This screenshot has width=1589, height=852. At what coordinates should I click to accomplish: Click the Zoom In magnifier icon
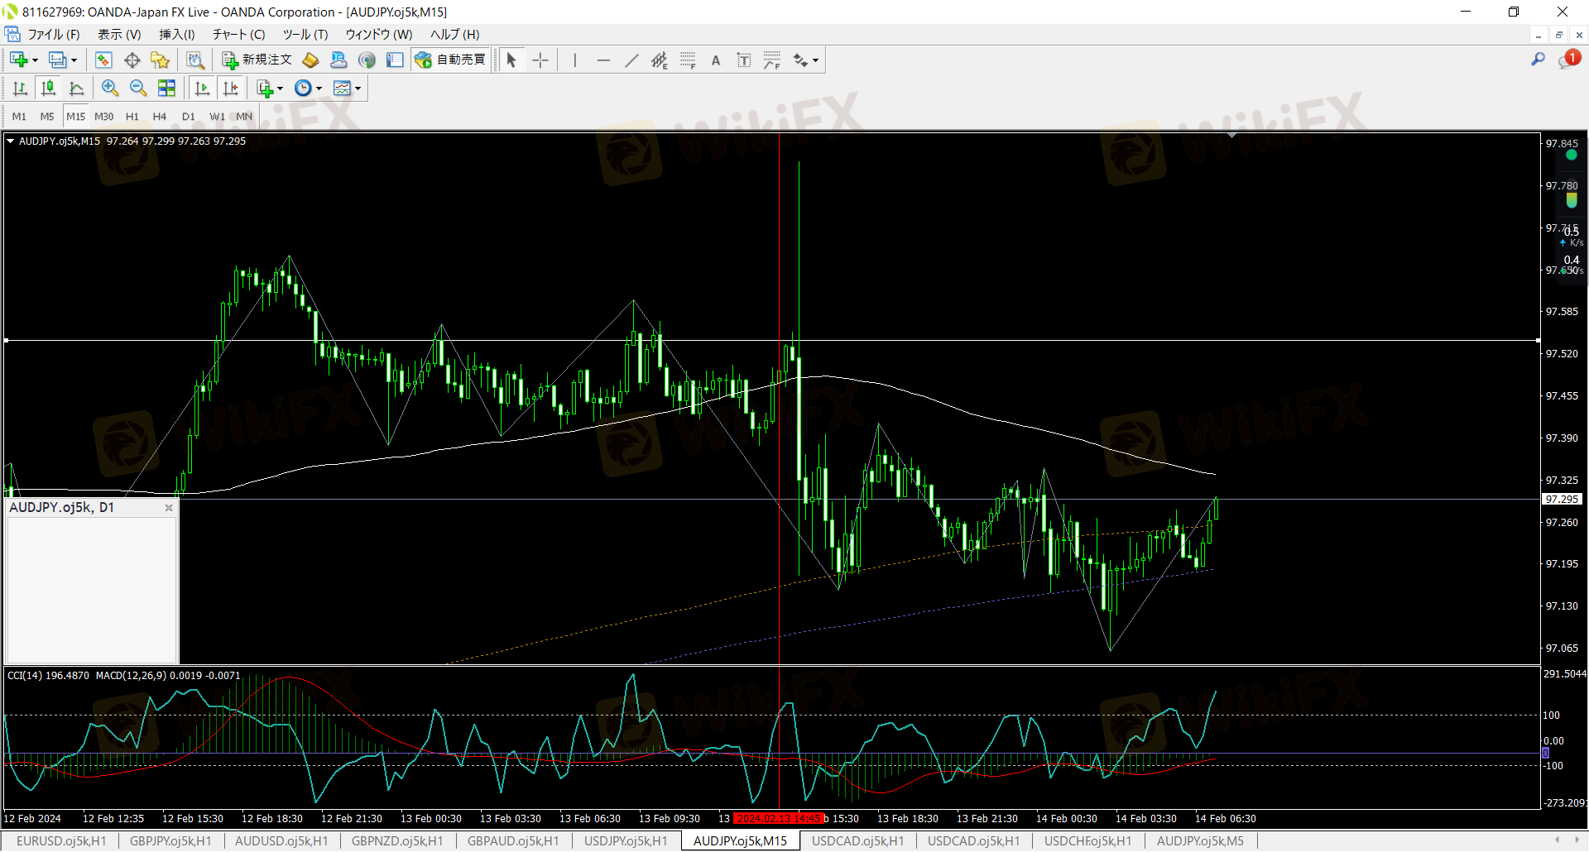point(109,89)
